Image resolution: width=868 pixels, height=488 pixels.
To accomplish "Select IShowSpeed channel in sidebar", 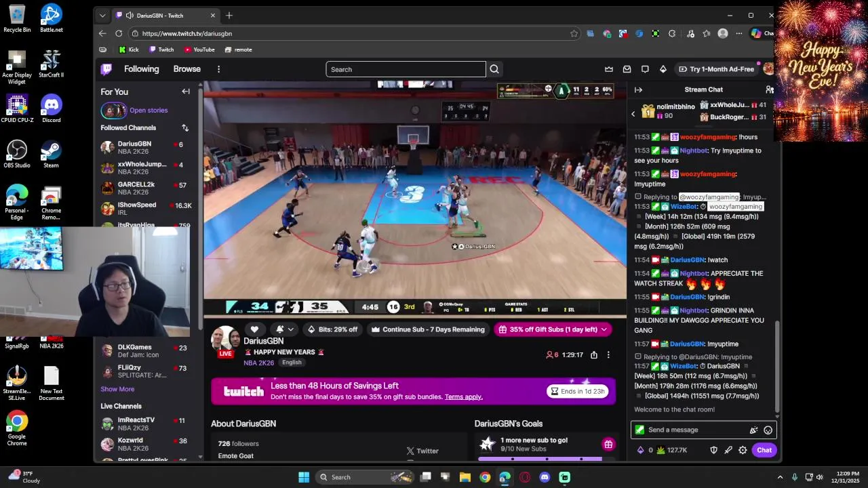I will point(146,208).
